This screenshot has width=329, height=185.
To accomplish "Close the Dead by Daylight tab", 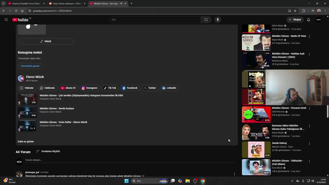I will (44, 4).
